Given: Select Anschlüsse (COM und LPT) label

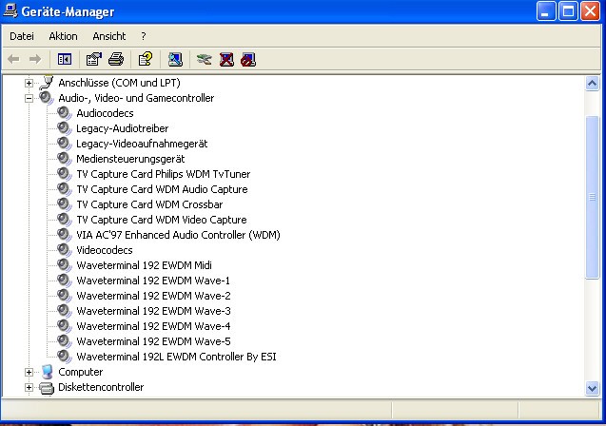Looking at the screenshot, I should pyautogui.click(x=120, y=83).
